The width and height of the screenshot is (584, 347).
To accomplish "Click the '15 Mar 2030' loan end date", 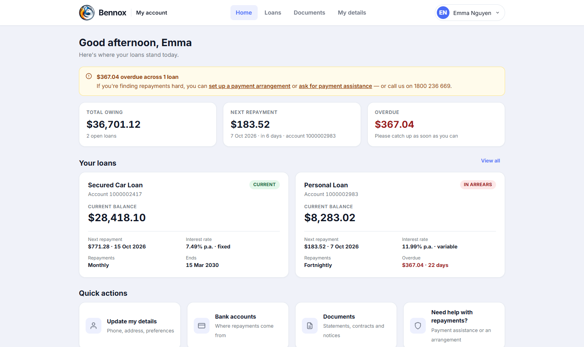I will pos(202,265).
